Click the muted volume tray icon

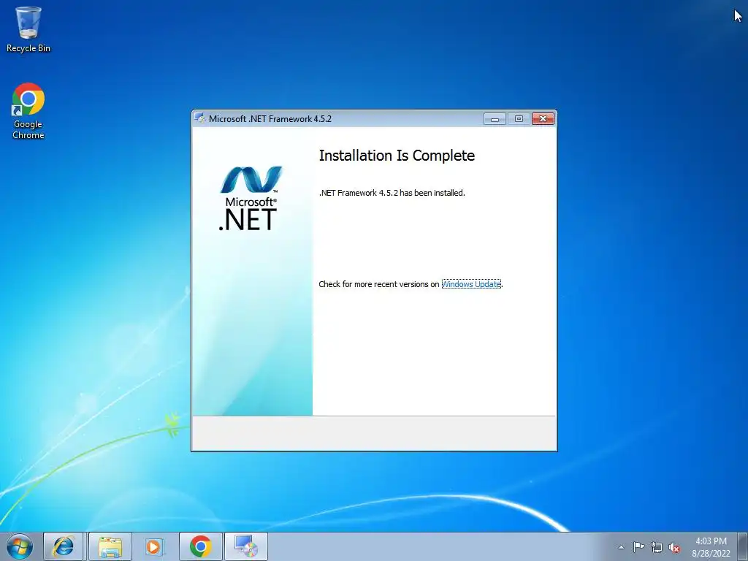(674, 547)
